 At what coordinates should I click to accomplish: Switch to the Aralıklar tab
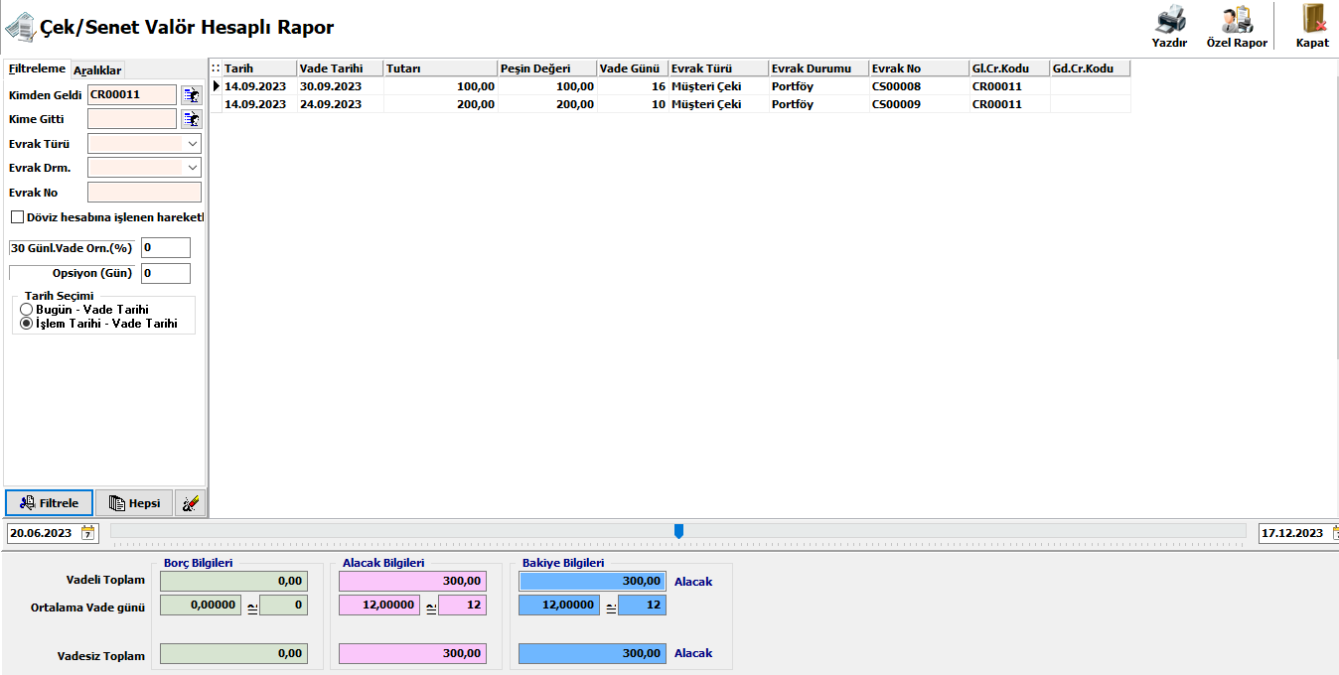click(x=97, y=70)
